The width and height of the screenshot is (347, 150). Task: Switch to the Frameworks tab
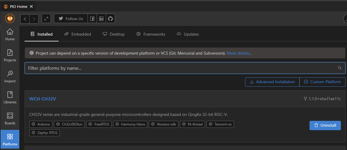click(x=151, y=34)
